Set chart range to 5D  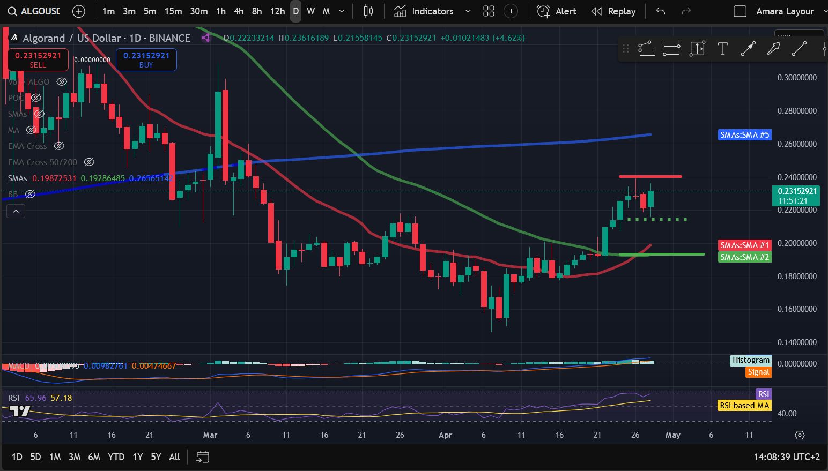(x=35, y=457)
